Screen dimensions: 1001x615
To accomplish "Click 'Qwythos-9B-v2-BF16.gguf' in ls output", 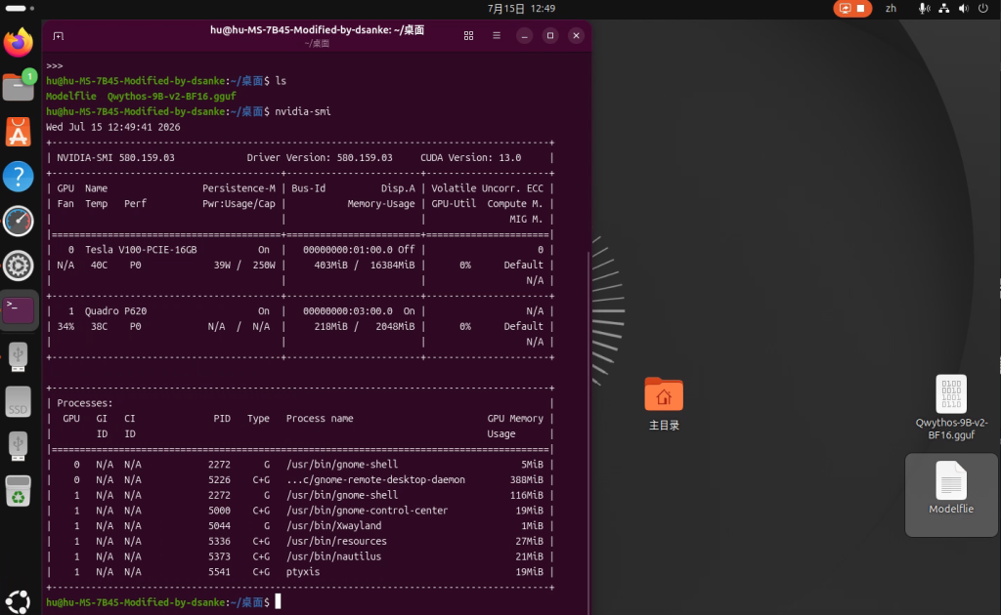I will [172, 97].
